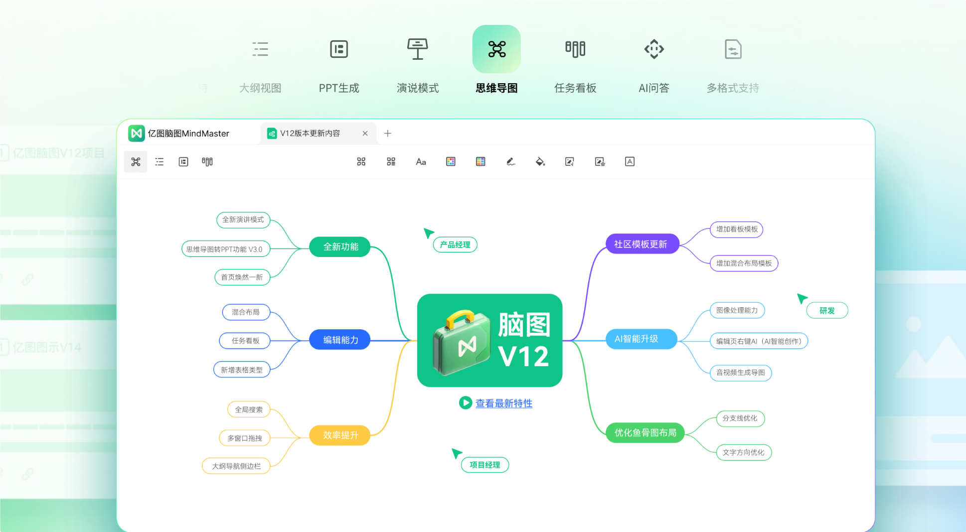
Task: Click the play icon beside 查看最新特性
Action: pyautogui.click(x=466, y=402)
